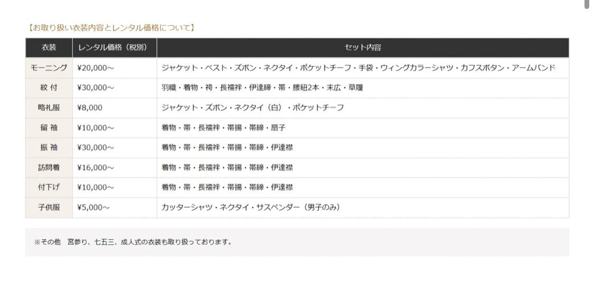The width and height of the screenshot is (594, 284).
Task: Select the 略礼服 row label
Action: coord(49,108)
